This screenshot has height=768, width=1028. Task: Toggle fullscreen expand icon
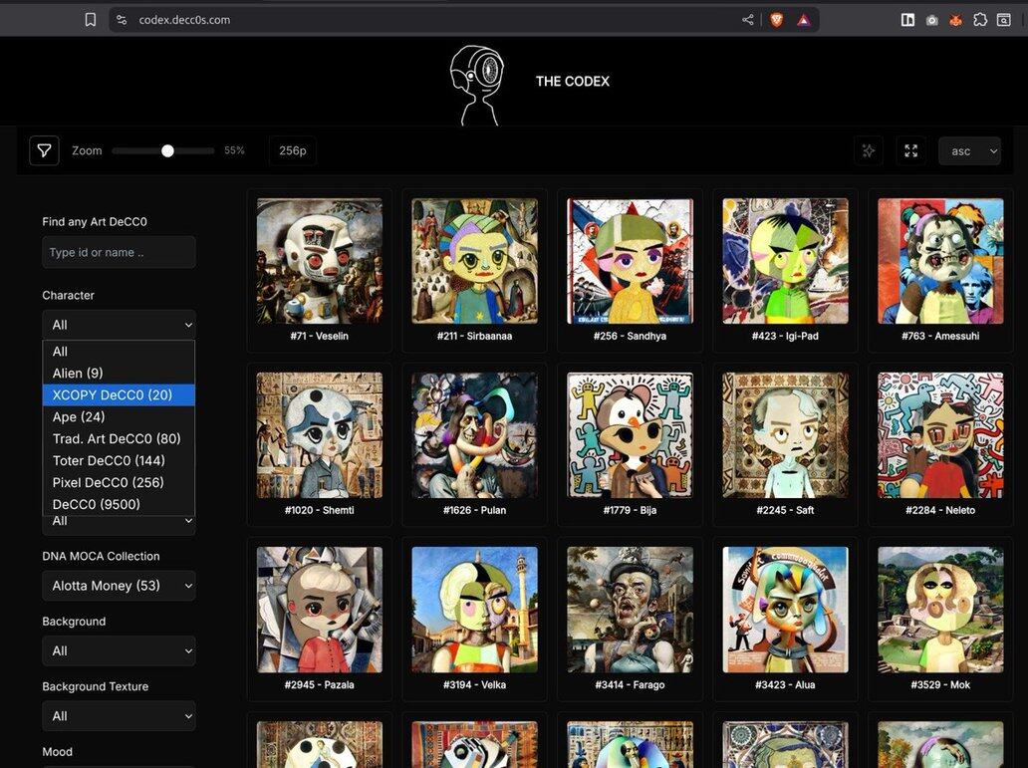coord(910,150)
